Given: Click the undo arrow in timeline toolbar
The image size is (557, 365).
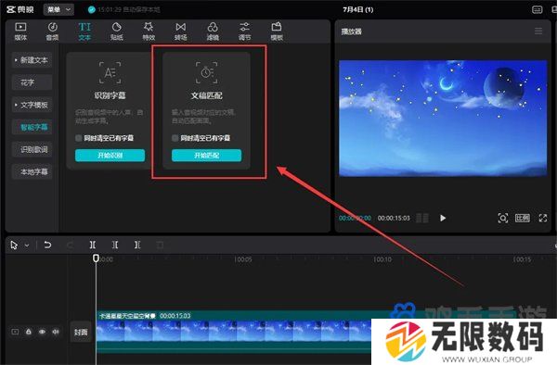Looking at the screenshot, I should (47, 245).
